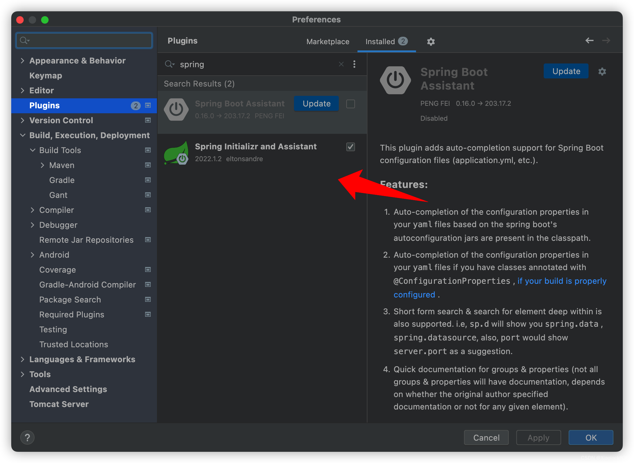Expand Languages & Frameworks section
634x463 pixels.
tap(22, 359)
